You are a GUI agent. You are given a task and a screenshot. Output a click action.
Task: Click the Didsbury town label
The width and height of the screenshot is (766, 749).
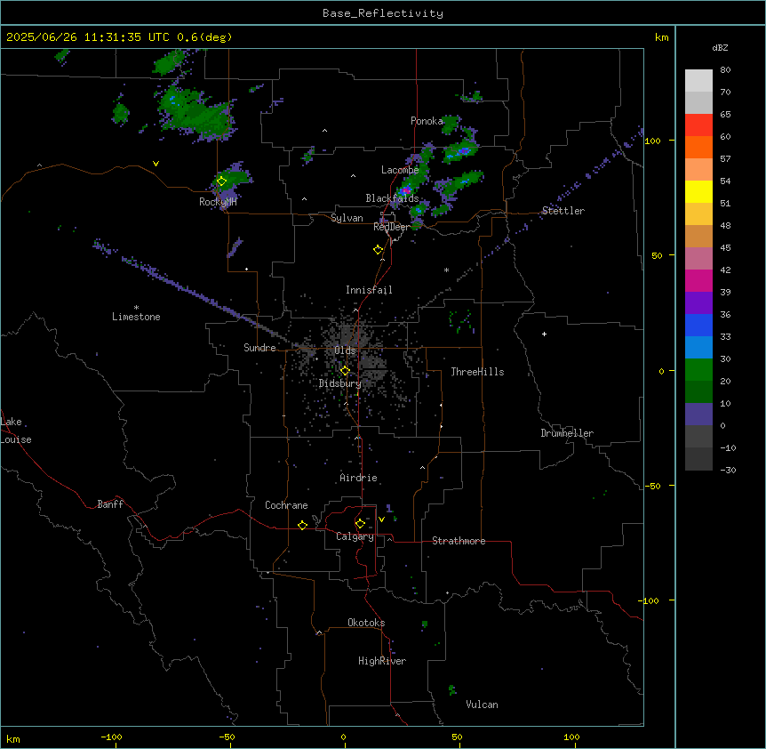coord(340,383)
